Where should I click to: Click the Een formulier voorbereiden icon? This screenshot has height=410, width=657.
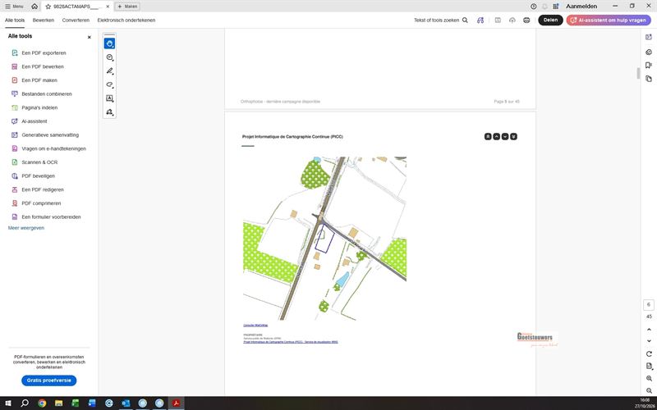15,217
